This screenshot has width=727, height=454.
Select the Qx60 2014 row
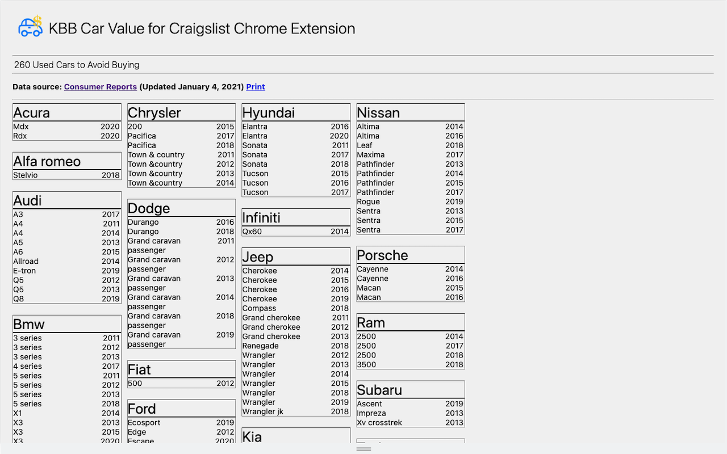296,232
